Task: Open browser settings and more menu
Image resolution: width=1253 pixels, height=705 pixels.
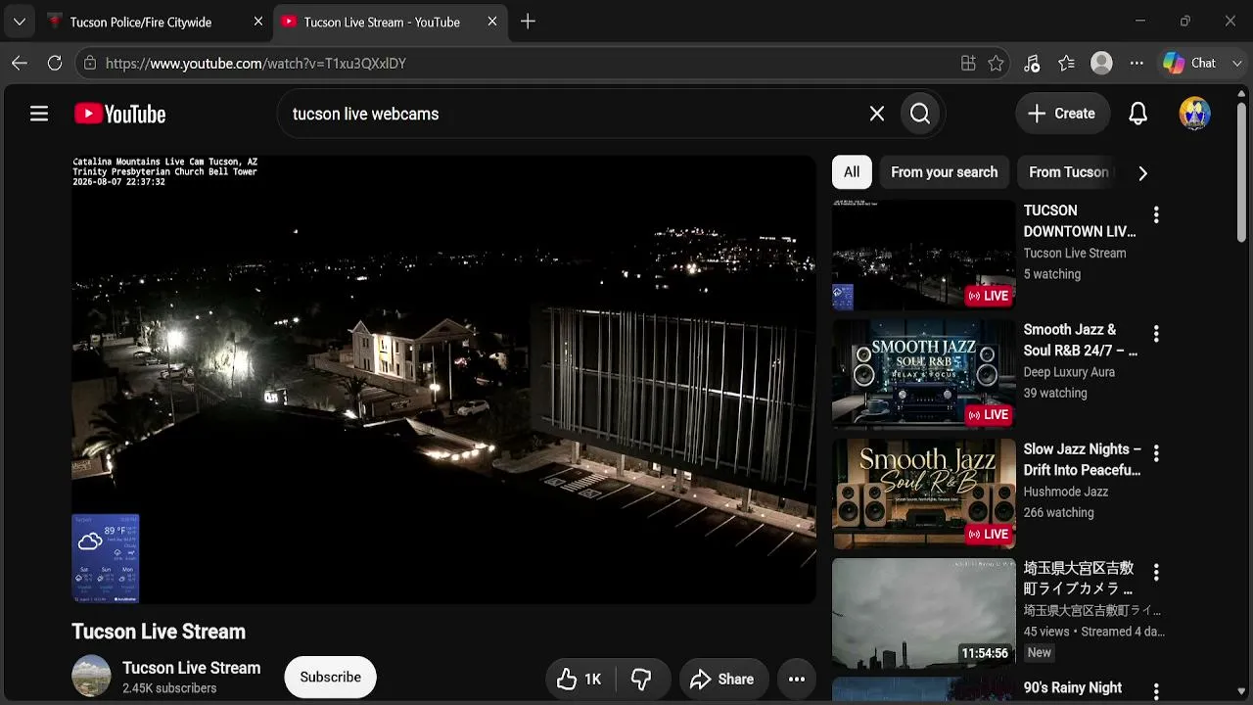Action: 1137,63
